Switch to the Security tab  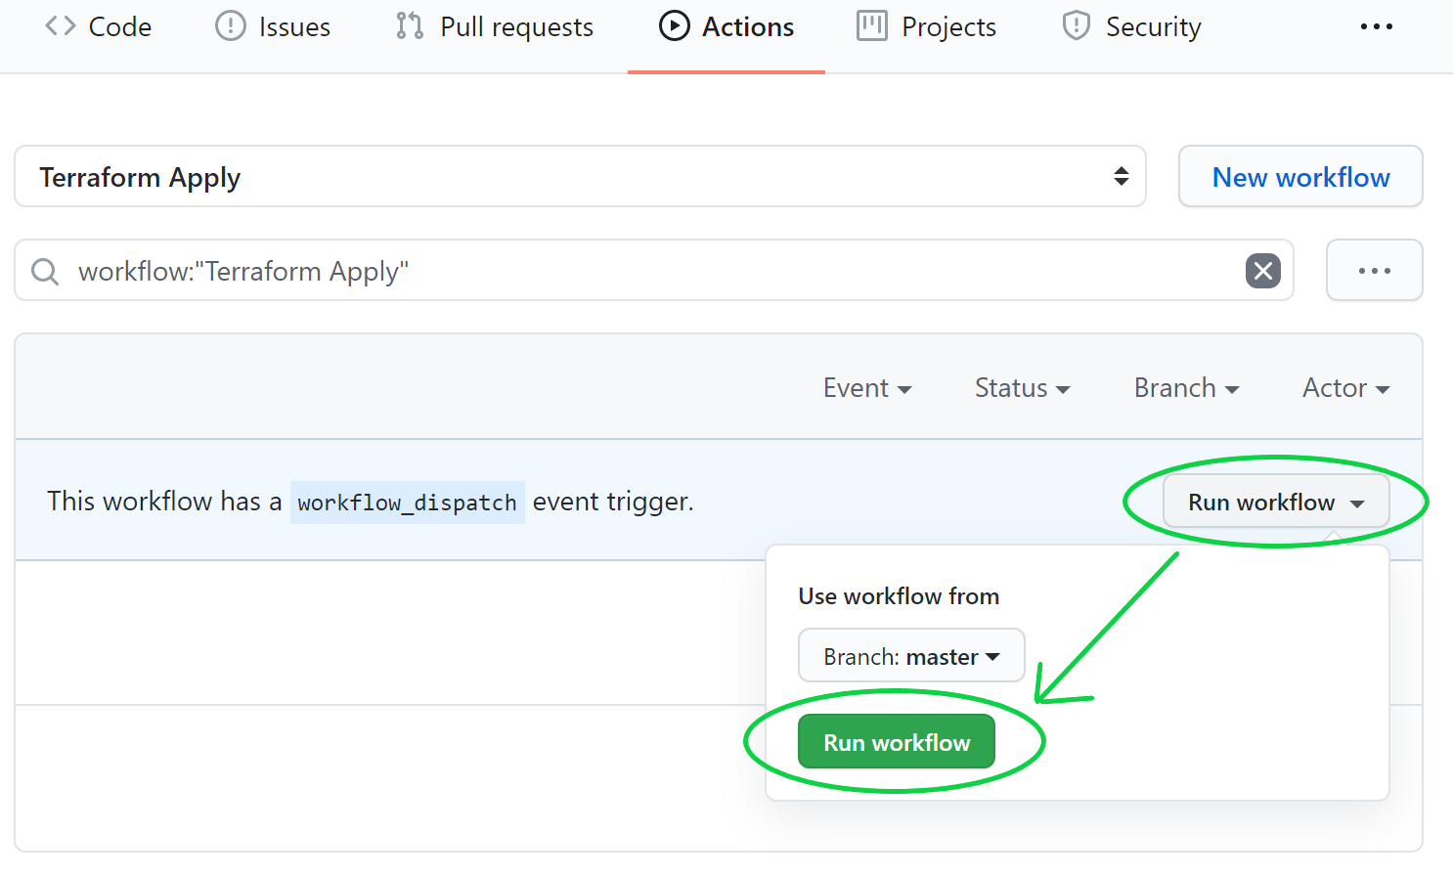[x=1131, y=27]
